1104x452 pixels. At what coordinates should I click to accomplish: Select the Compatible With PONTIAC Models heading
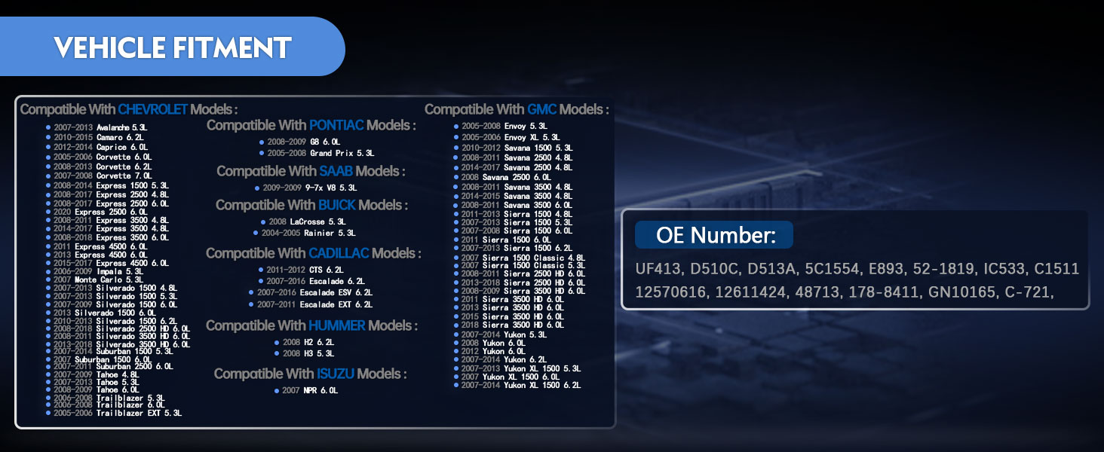311,125
